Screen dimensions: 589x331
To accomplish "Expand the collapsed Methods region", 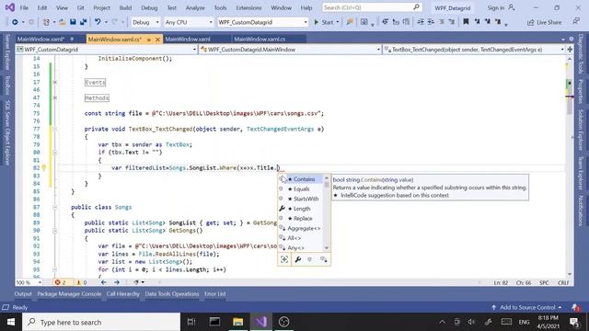I will pyautogui.click(x=55, y=98).
